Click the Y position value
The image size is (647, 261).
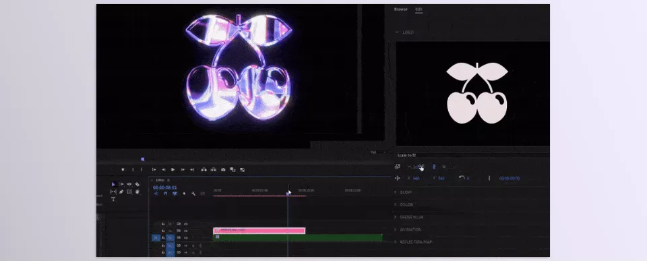441,178
